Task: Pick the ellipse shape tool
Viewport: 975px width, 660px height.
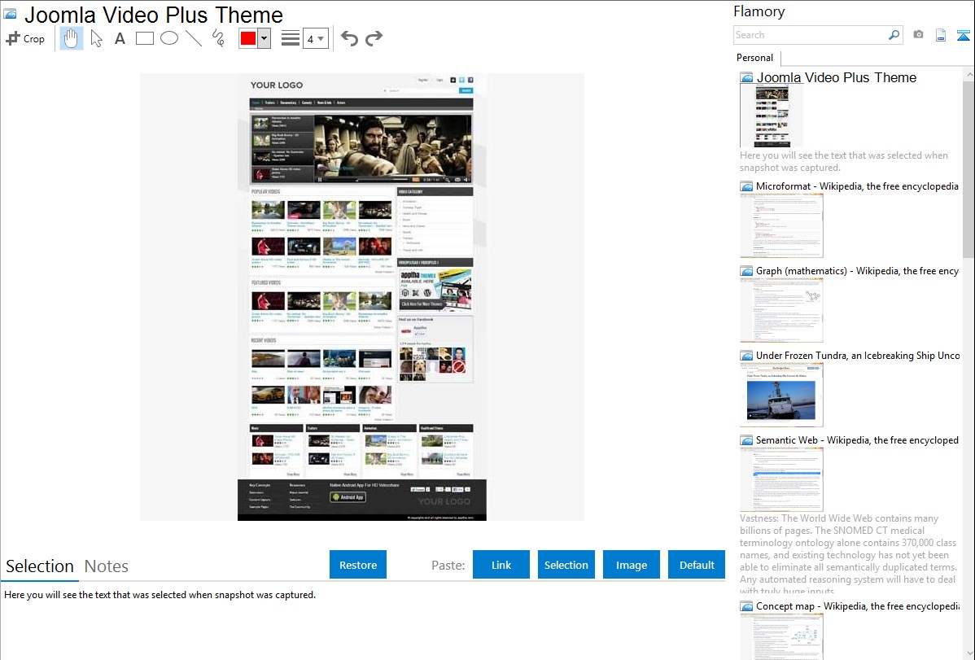Action: (x=168, y=38)
